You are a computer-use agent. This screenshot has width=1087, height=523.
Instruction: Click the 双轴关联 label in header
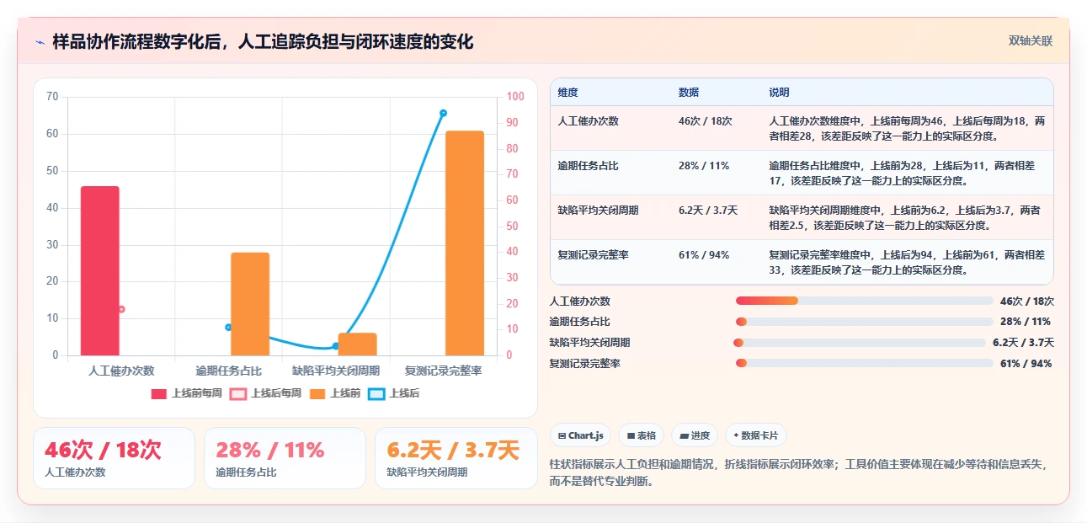(1031, 40)
